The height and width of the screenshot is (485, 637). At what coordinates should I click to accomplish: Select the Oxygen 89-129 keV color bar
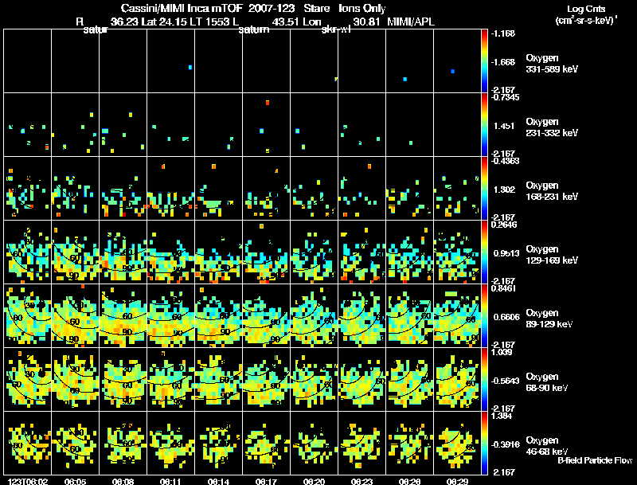[x=485, y=315]
